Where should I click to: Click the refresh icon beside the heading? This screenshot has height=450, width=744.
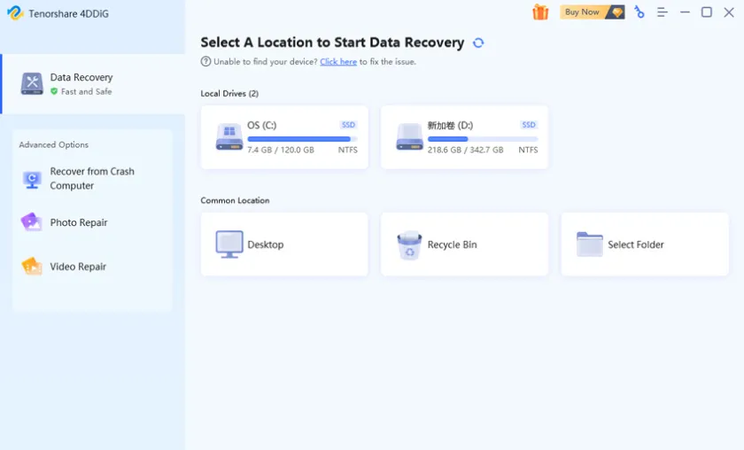[478, 43]
